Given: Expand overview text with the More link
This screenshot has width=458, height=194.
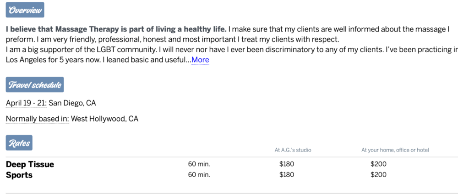Looking at the screenshot, I should point(200,60).
